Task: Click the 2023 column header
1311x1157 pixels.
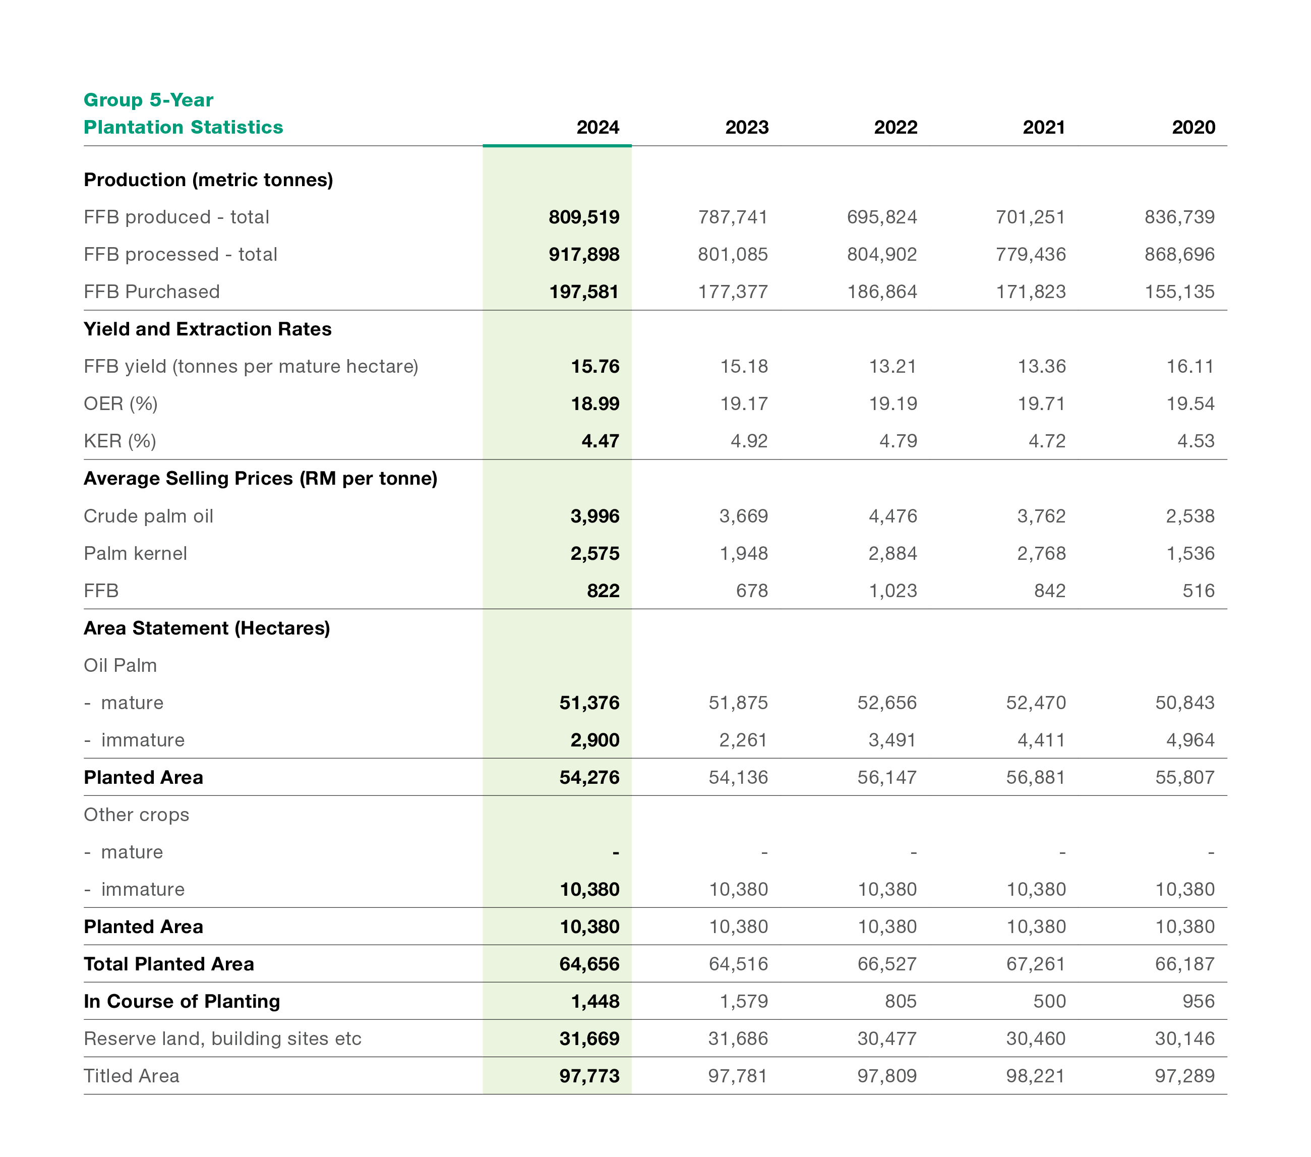Action: [746, 127]
